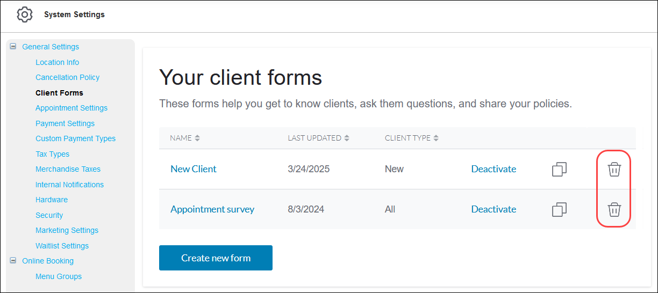
Task: Click the date 8/3/2024
Action: 306,209
